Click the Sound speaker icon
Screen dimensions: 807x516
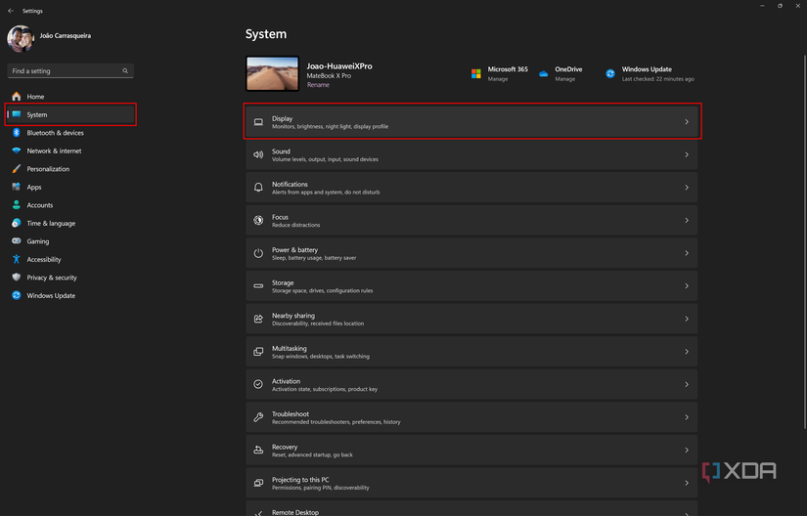(x=258, y=154)
